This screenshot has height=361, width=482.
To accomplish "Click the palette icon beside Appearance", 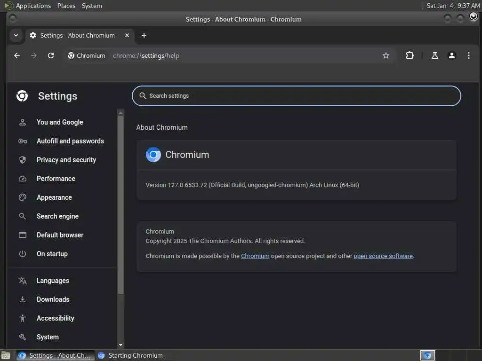I will [23, 197].
